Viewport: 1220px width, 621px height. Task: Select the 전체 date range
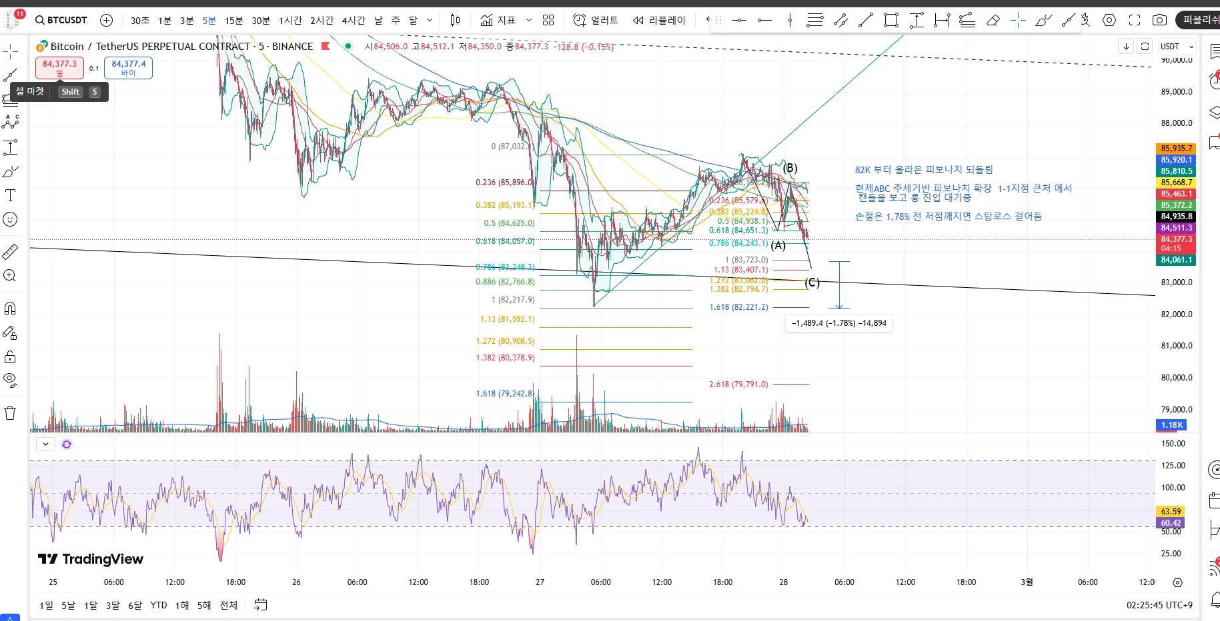pyautogui.click(x=229, y=605)
